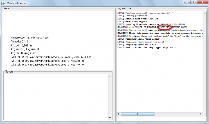Click the "Players" panel label
Viewport: 209px width, 124px height.
9,72
